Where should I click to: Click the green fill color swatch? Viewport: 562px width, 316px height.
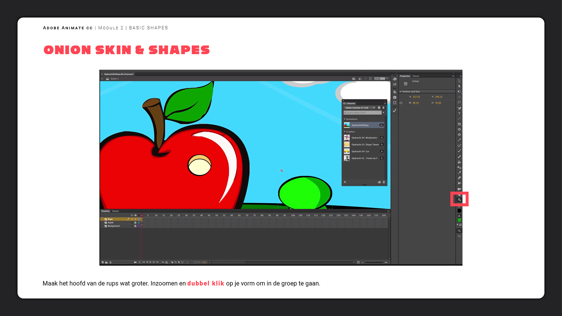click(x=459, y=220)
